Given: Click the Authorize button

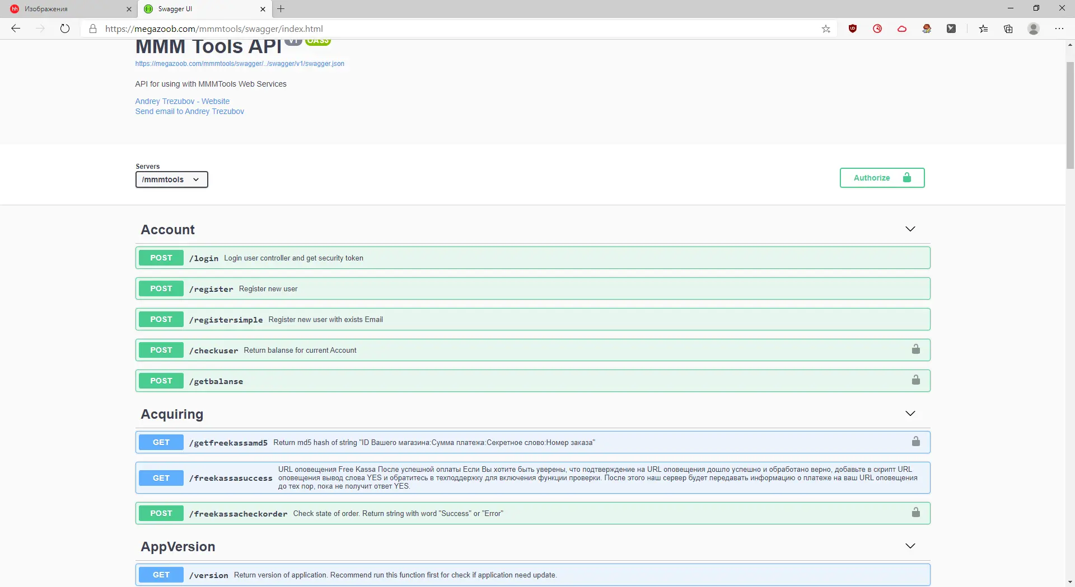Looking at the screenshot, I should (x=882, y=178).
